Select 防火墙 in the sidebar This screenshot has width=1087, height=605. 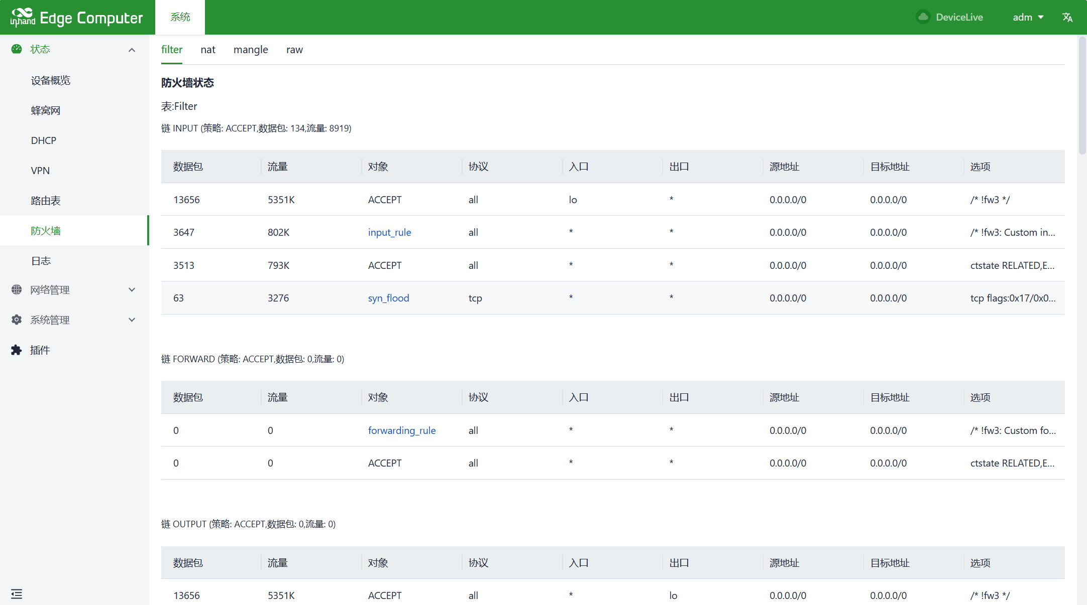click(x=74, y=230)
